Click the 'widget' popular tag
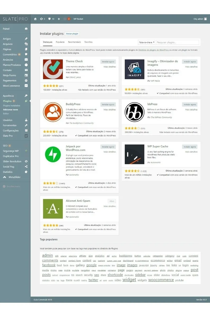 (129, 280)
